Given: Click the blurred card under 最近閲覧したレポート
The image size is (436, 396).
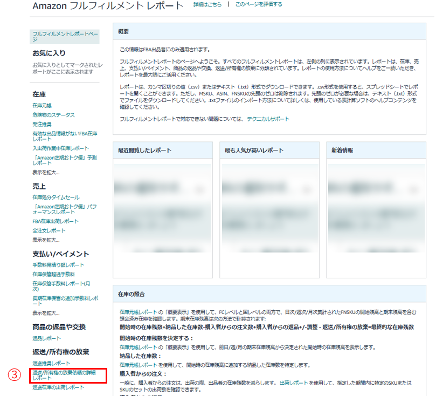Looking at the screenshot, I should pos(163,208).
